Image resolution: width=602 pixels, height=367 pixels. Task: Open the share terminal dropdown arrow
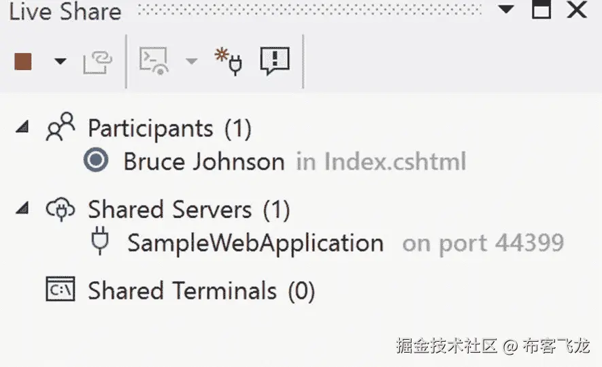pyautogui.click(x=191, y=62)
